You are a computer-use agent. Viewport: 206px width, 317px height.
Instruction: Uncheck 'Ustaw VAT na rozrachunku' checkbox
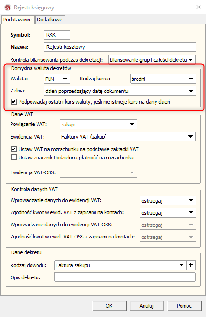[13, 149]
